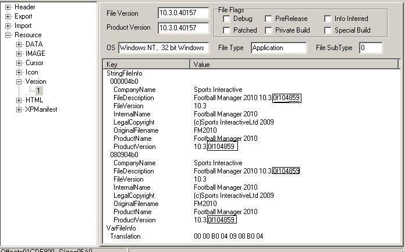Expand the Import node's plus box
This screenshot has height=252, width=405.
tap(8, 26)
